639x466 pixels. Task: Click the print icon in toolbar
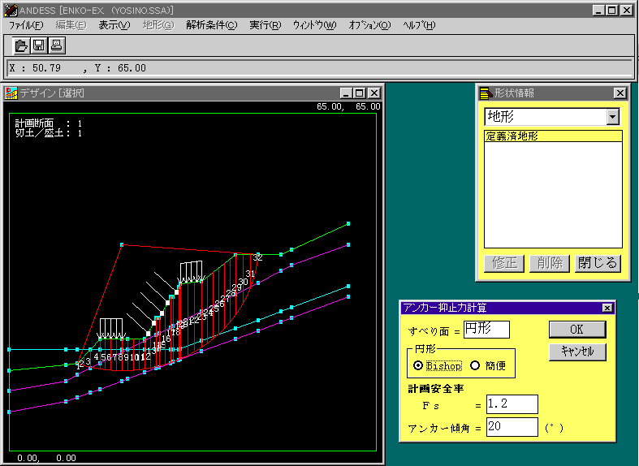click(x=56, y=45)
